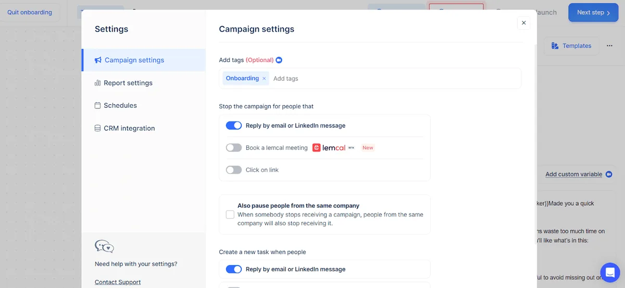Open the three-dots more options menu

pyautogui.click(x=610, y=46)
